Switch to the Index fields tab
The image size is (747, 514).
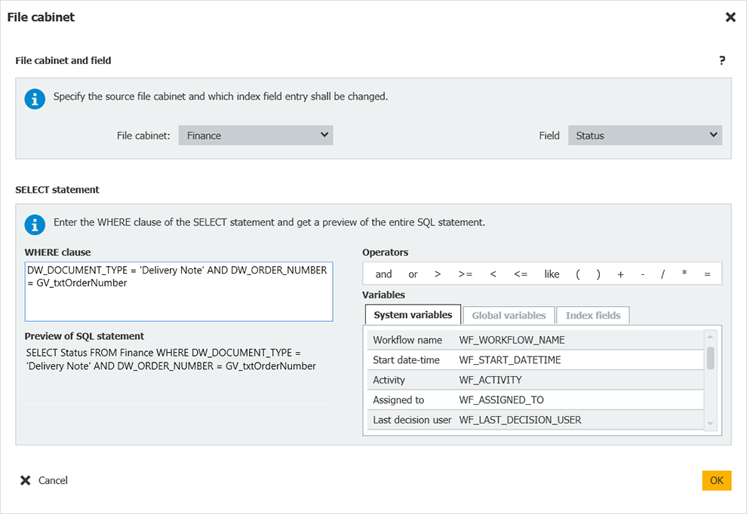(x=593, y=315)
